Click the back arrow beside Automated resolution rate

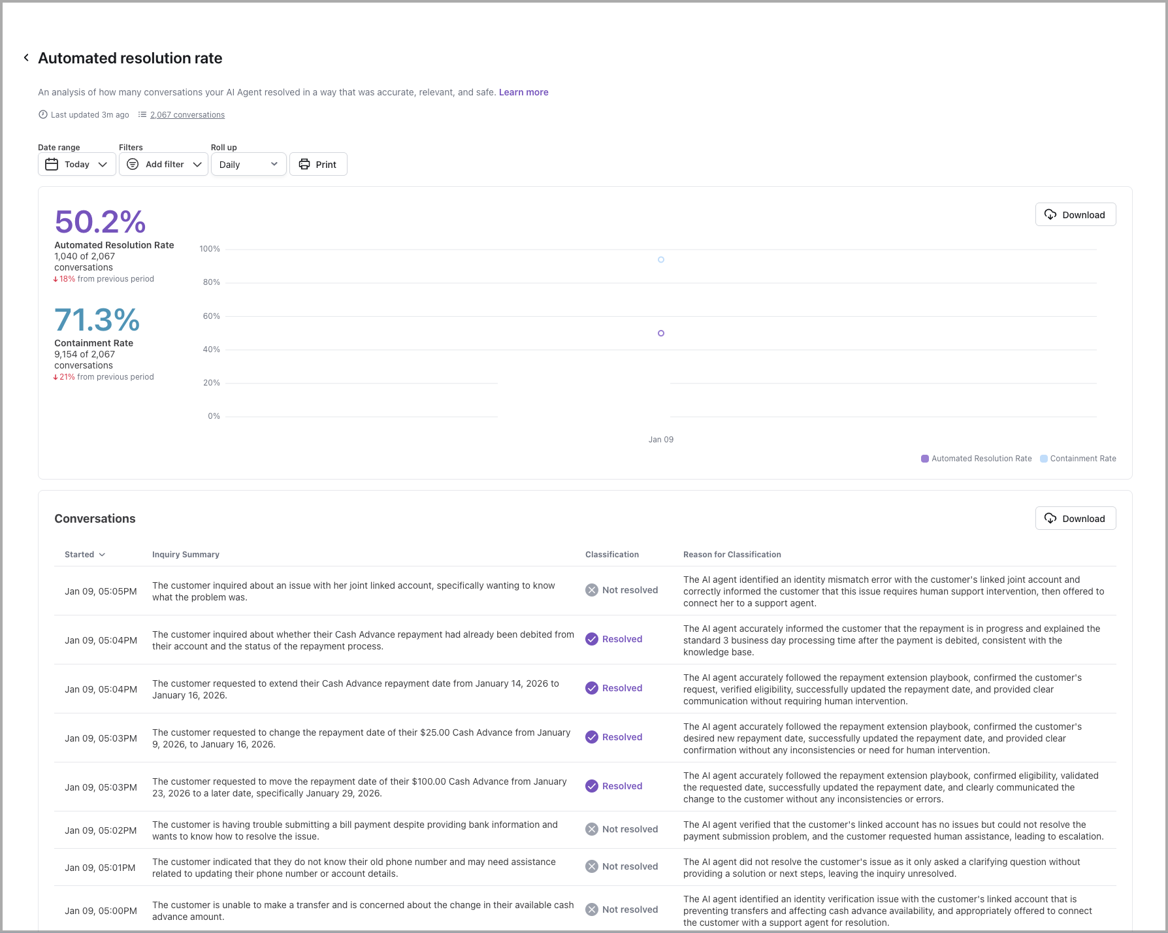(x=26, y=58)
